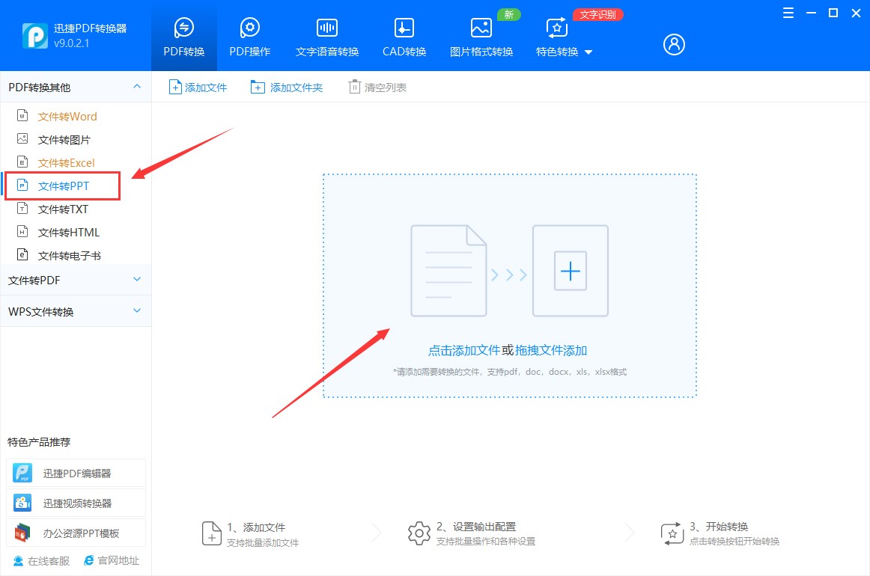Select 文件转Excel in the sidebar
Viewport: 870px width, 576px height.
[x=67, y=162]
